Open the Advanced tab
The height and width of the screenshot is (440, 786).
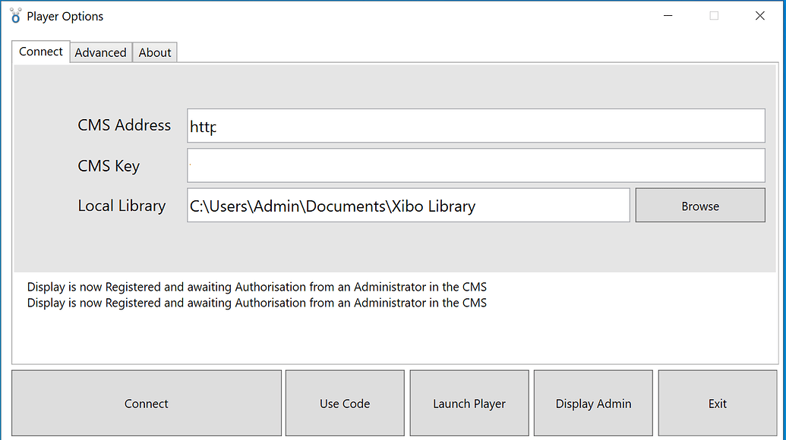(101, 52)
